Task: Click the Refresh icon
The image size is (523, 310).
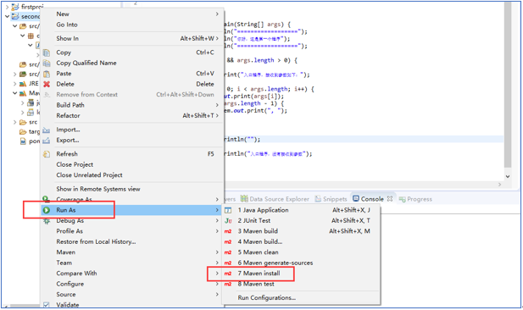Action: pos(47,154)
